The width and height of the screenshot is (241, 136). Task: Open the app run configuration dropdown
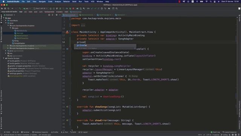pyautogui.click(x=27, y=8)
